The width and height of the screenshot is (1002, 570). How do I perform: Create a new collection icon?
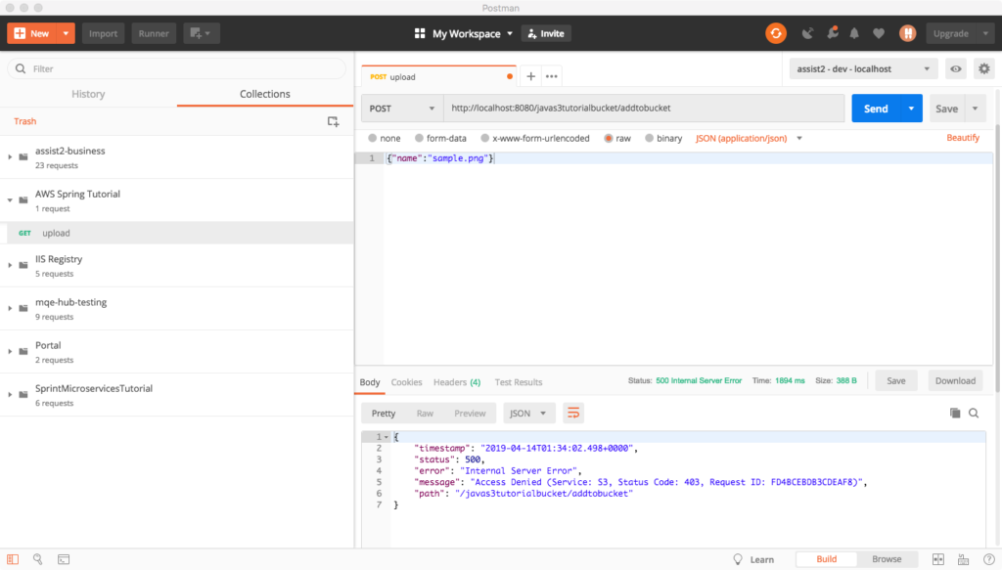pyautogui.click(x=333, y=121)
